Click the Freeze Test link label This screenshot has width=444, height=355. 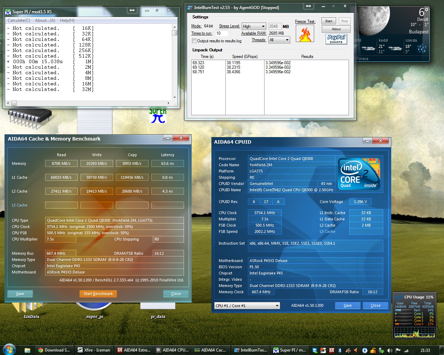pyautogui.click(x=305, y=22)
